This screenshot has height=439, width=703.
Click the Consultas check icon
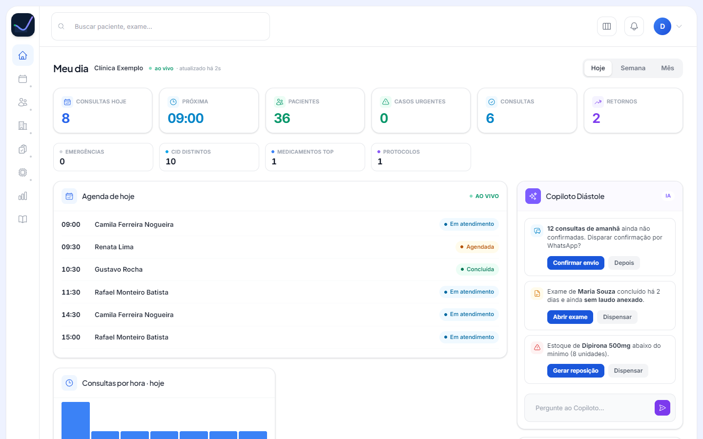point(492,102)
